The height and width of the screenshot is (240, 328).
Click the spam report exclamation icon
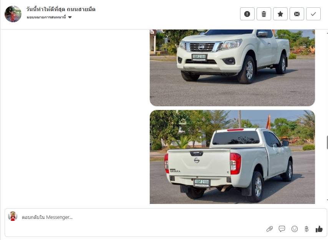click(x=247, y=14)
